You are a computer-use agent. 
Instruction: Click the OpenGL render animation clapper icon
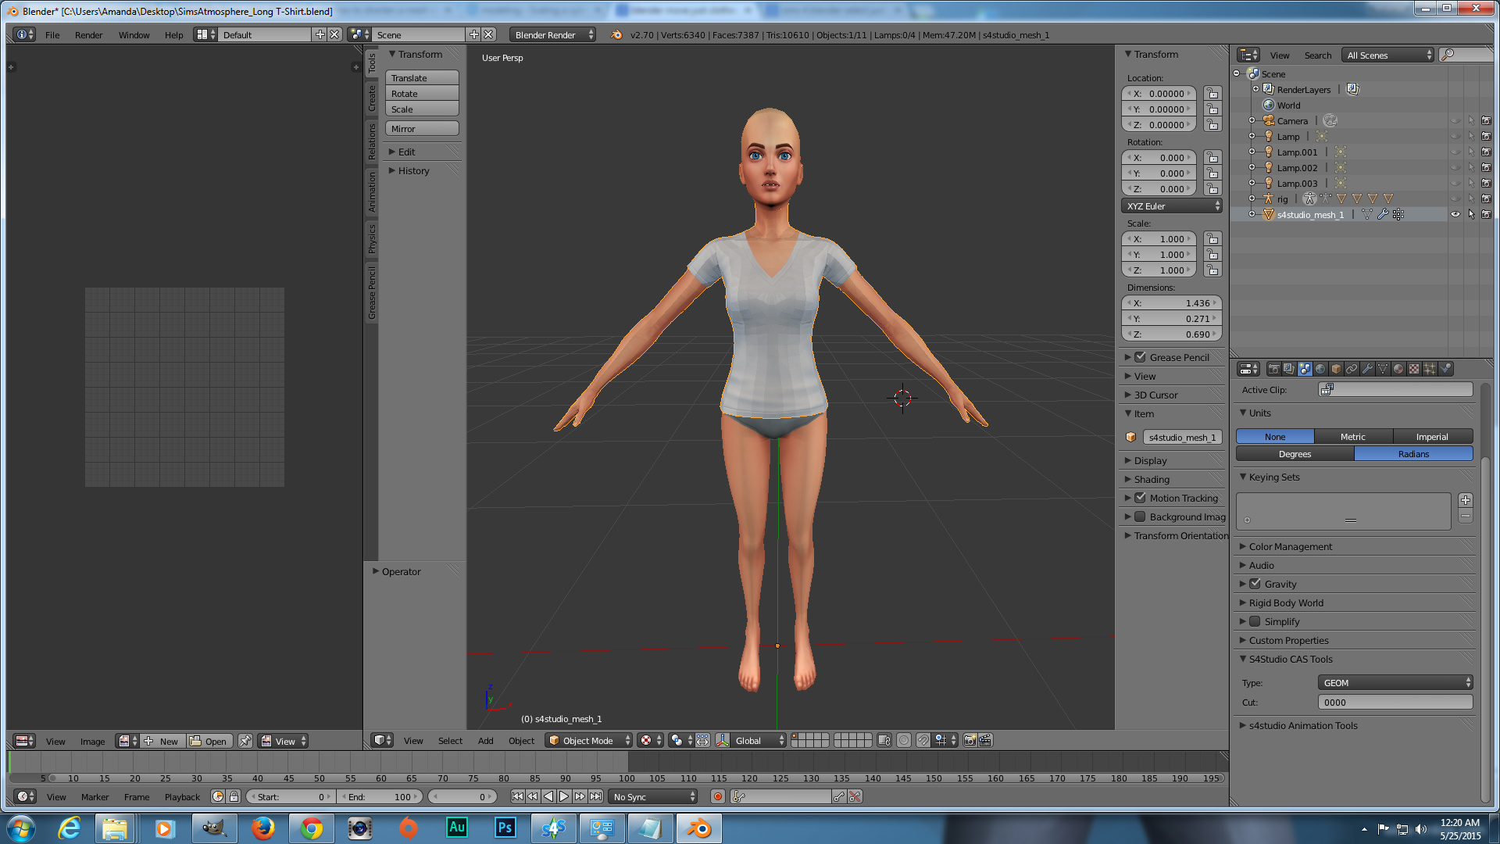coord(985,740)
